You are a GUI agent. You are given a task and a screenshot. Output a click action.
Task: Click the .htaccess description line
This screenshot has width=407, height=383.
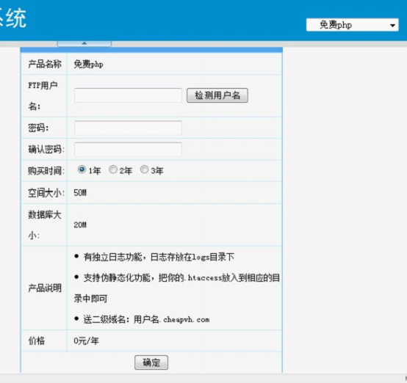pos(177,288)
